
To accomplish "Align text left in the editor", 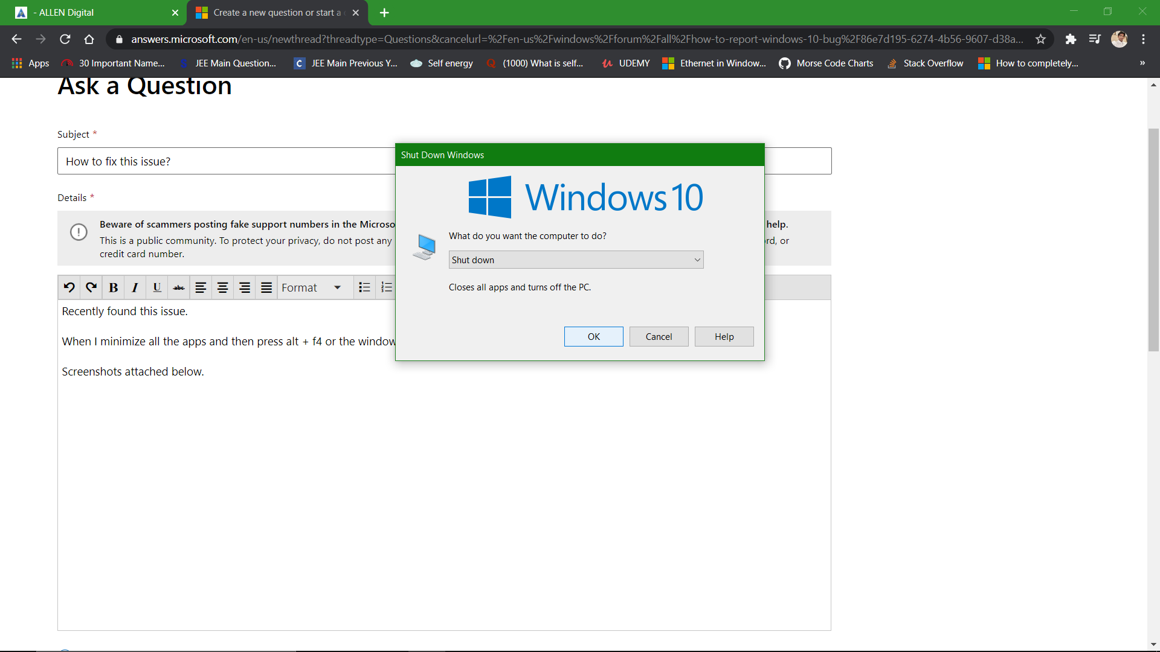I will click(x=201, y=287).
